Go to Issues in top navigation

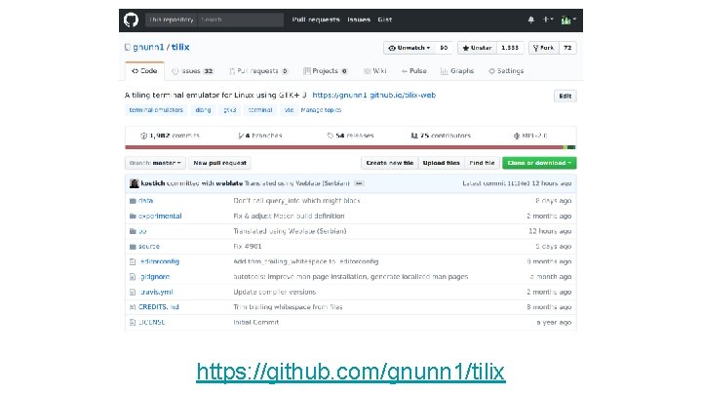359,20
